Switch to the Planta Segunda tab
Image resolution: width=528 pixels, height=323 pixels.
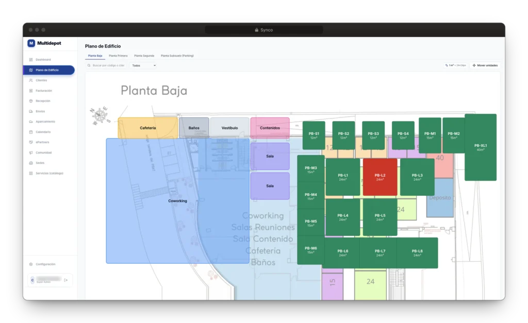(x=144, y=56)
